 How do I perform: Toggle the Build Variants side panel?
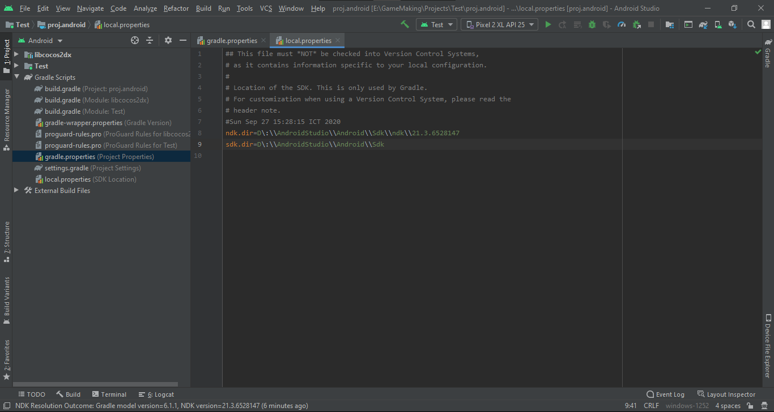click(6, 300)
